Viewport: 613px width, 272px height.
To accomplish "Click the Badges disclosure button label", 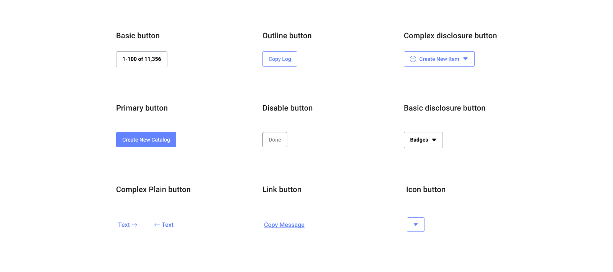I will coord(419,140).
